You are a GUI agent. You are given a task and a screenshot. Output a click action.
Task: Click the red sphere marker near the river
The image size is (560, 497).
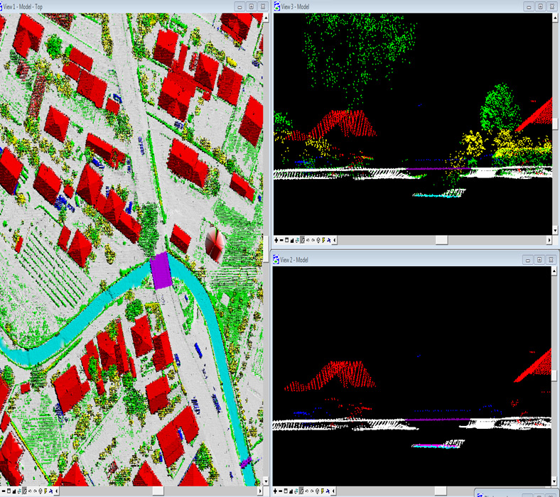coord(214,244)
